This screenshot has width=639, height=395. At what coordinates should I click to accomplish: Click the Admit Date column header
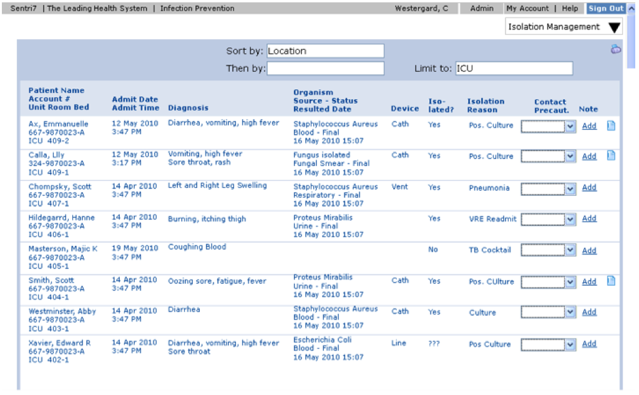pos(135,99)
